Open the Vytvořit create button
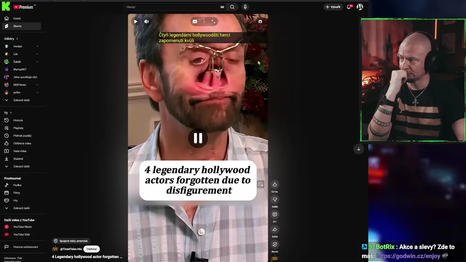The width and height of the screenshot is (466, 262). click(x=333, y=7)
